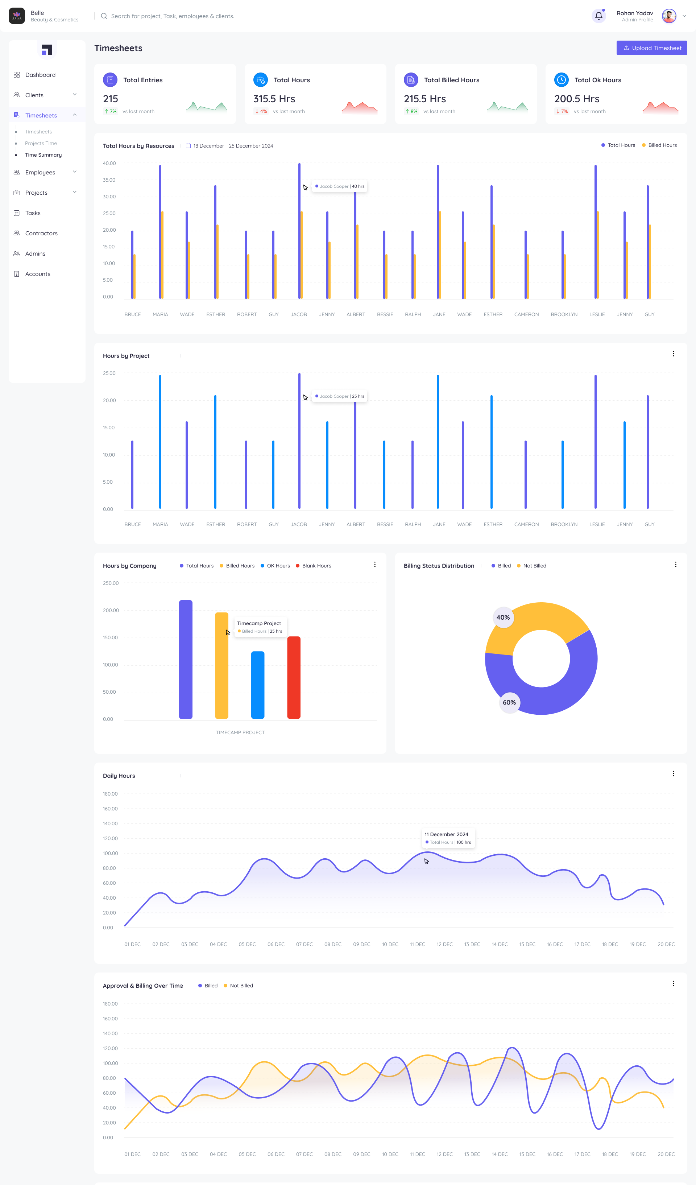696x1185 pixels.
Task: Select the Tasks icon in the sidebar
Action: pos(16,212)
